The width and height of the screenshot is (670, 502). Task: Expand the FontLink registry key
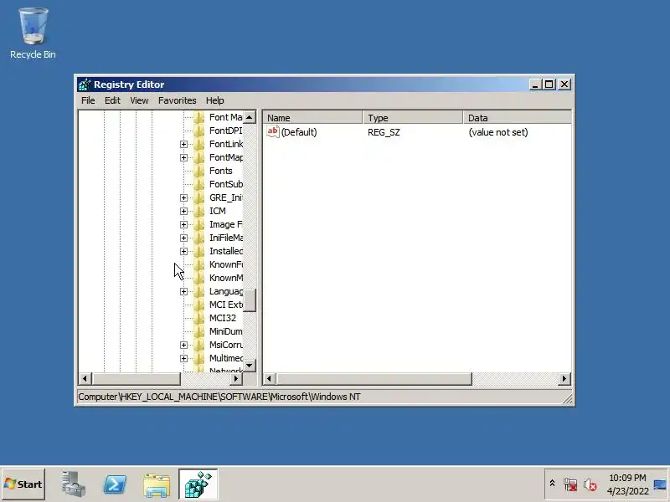[183, 144]
